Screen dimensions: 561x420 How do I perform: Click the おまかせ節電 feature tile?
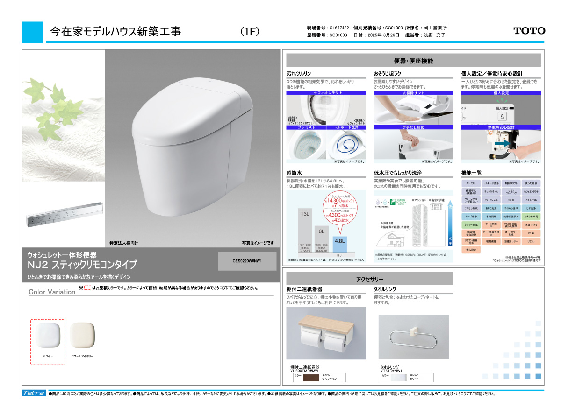[531, 217]
